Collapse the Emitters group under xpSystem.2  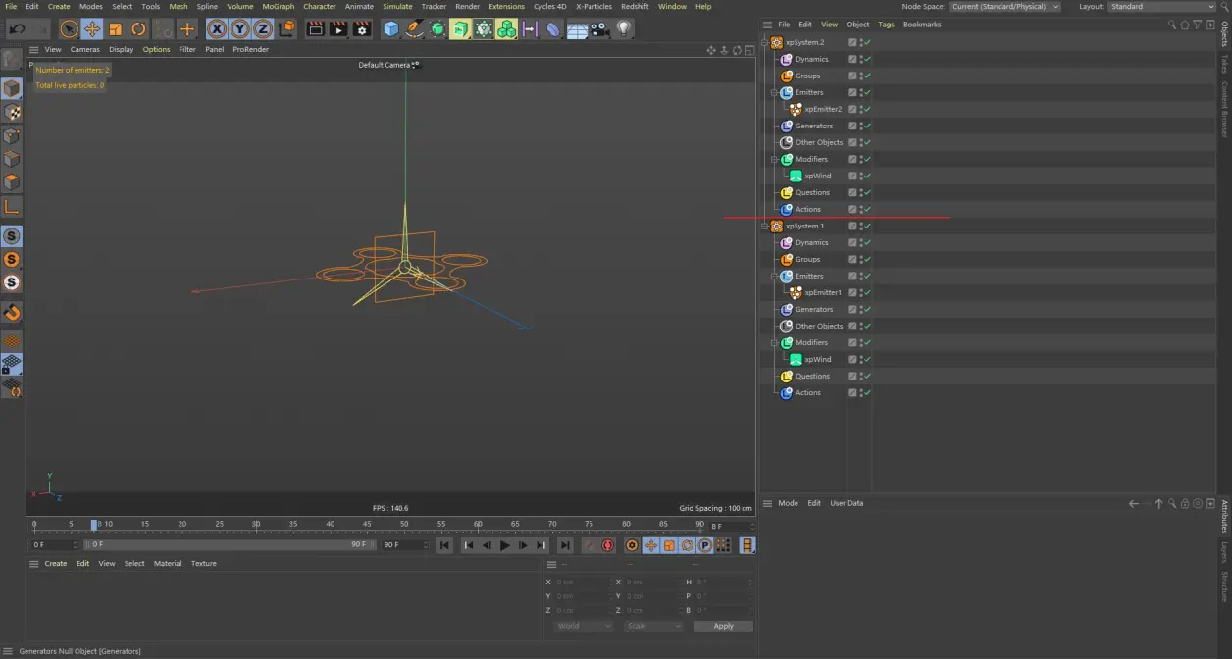pyautogui.click(x=772, y=92)
